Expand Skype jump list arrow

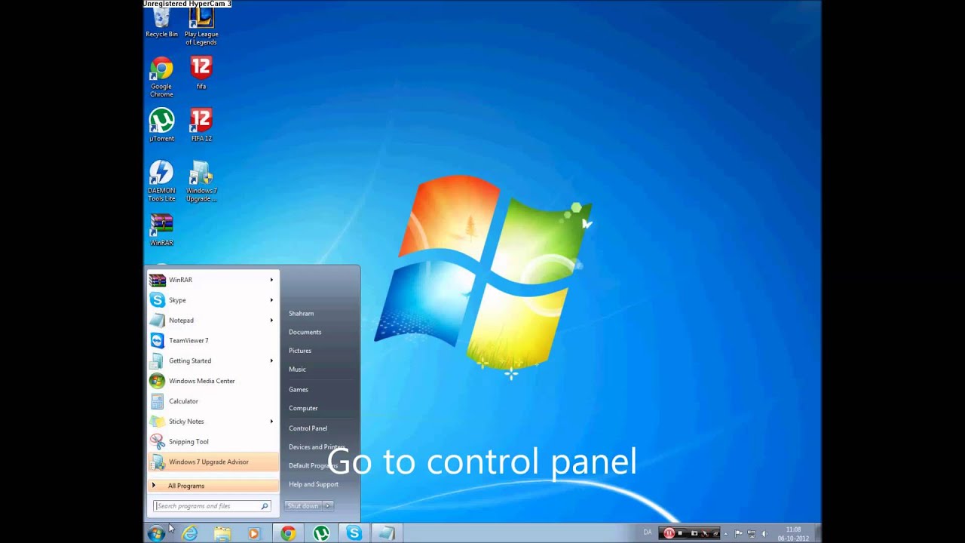tap(271, 300)
